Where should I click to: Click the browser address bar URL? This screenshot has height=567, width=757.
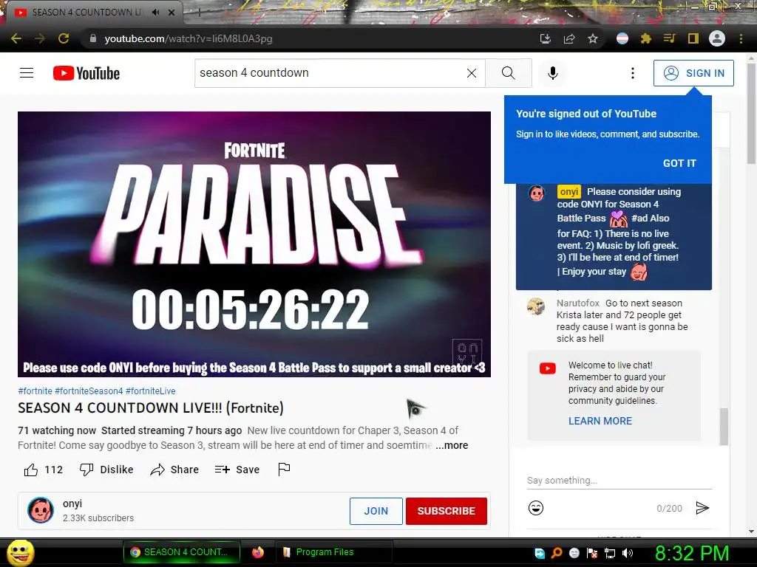click(189, 38)
